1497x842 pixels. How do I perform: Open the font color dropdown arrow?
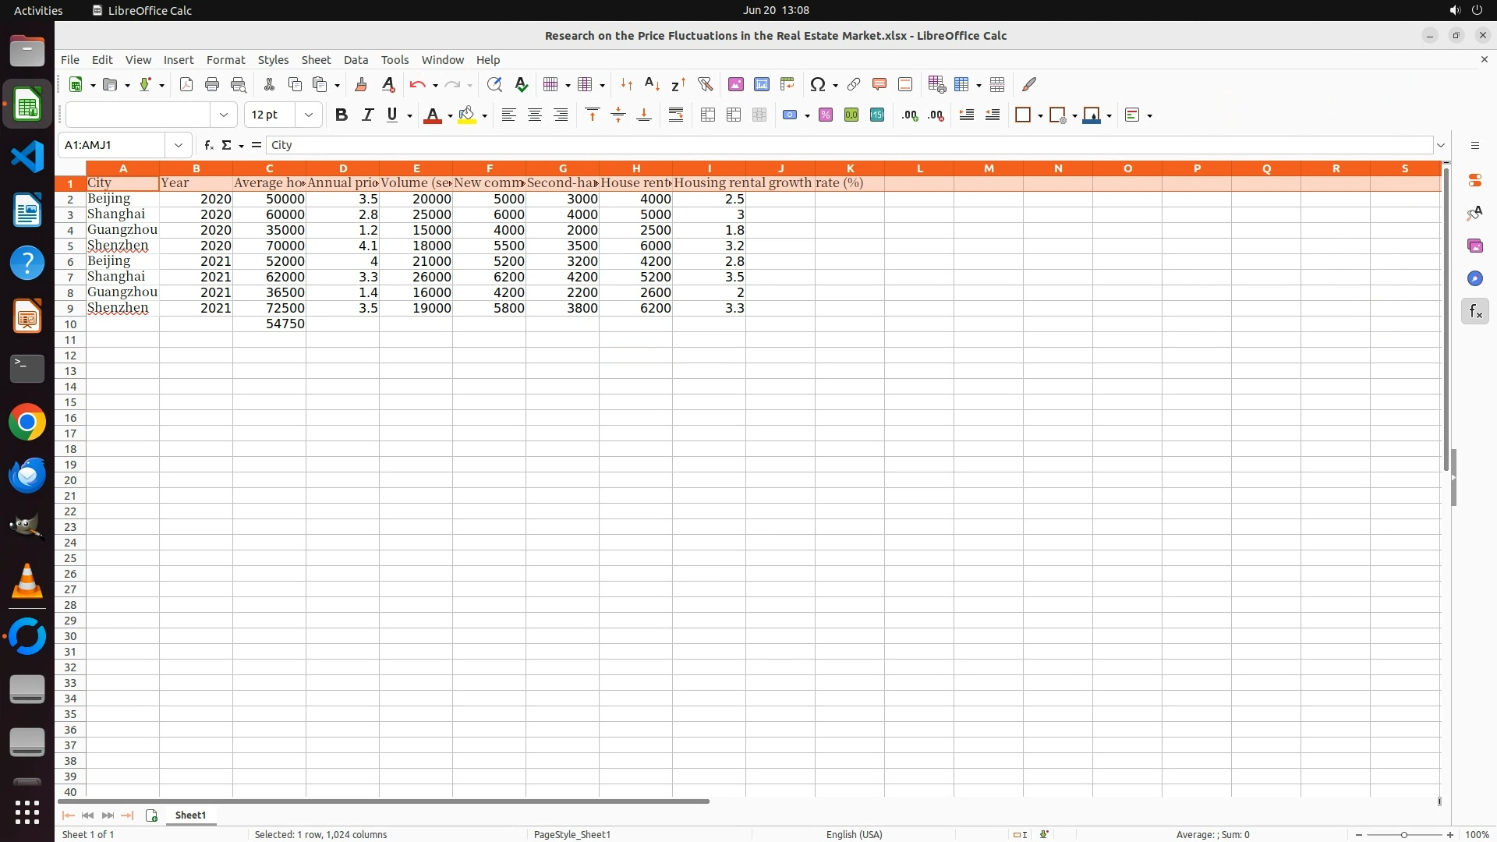click(x=450, y=116)
